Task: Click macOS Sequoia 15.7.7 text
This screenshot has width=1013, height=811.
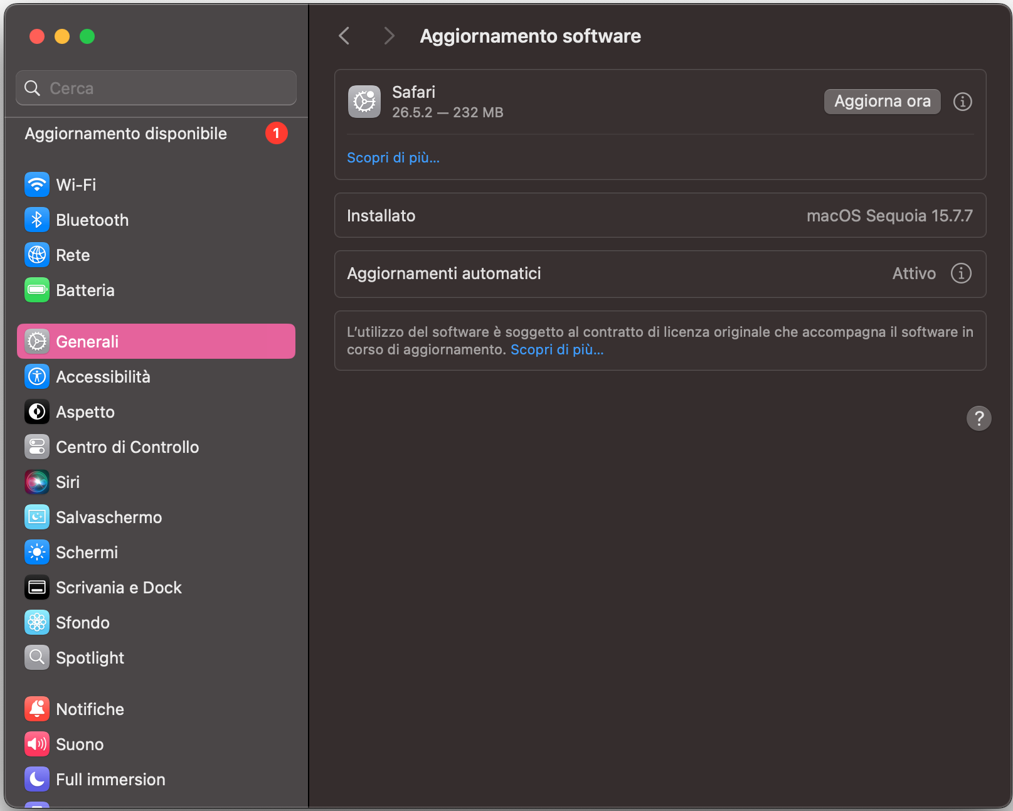Action: pos(889,216)
